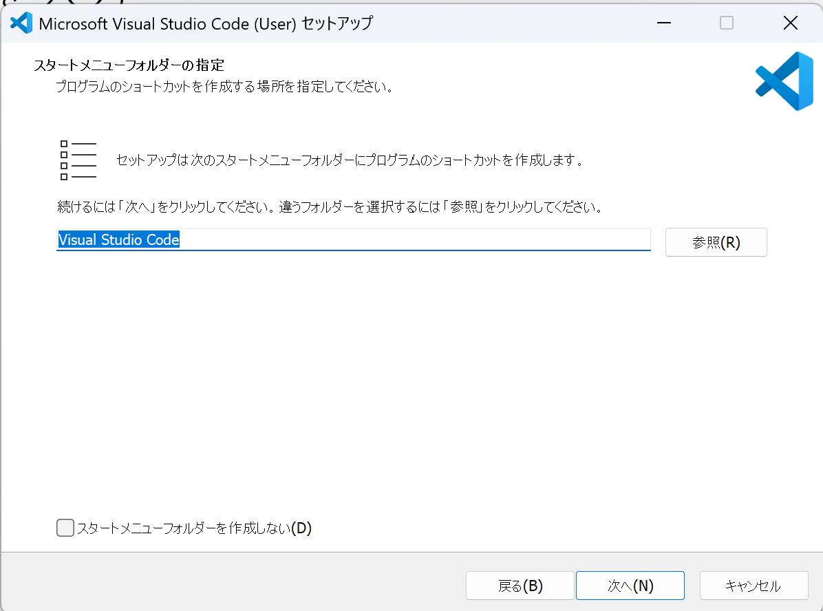Click the 参照(R) browse button

pyautogui.click(x=716, y=242)
